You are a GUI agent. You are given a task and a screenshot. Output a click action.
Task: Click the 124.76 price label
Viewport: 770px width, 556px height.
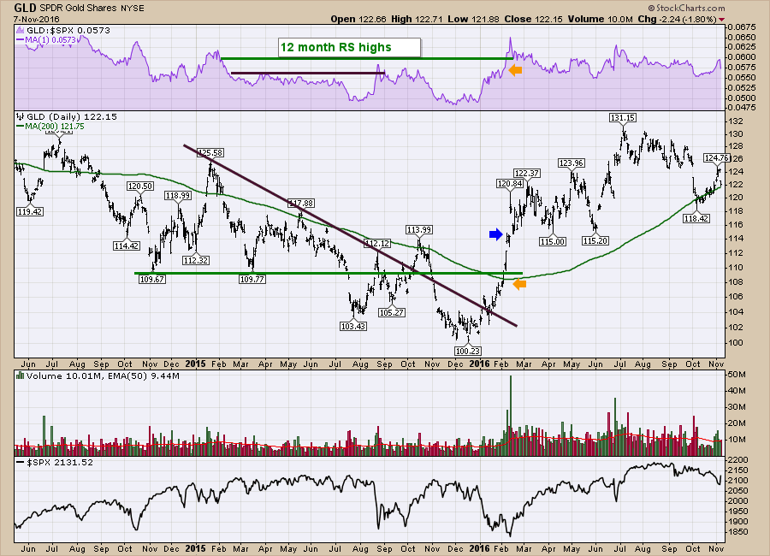pos(717,157)
